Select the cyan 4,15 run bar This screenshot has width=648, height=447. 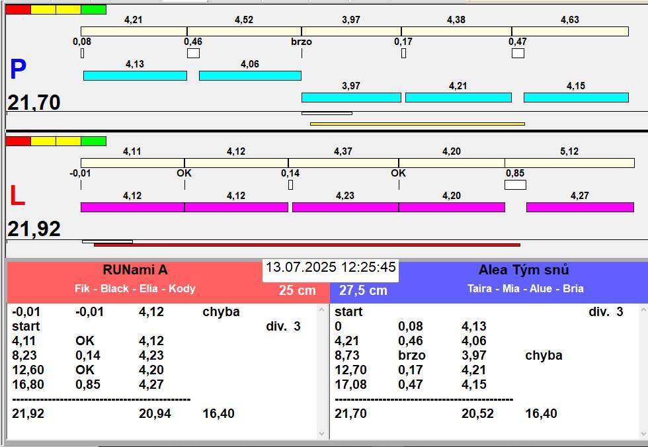tap(576, 97)
